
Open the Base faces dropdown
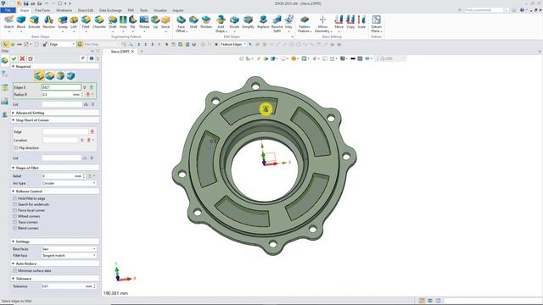click(x=69, y=249)
